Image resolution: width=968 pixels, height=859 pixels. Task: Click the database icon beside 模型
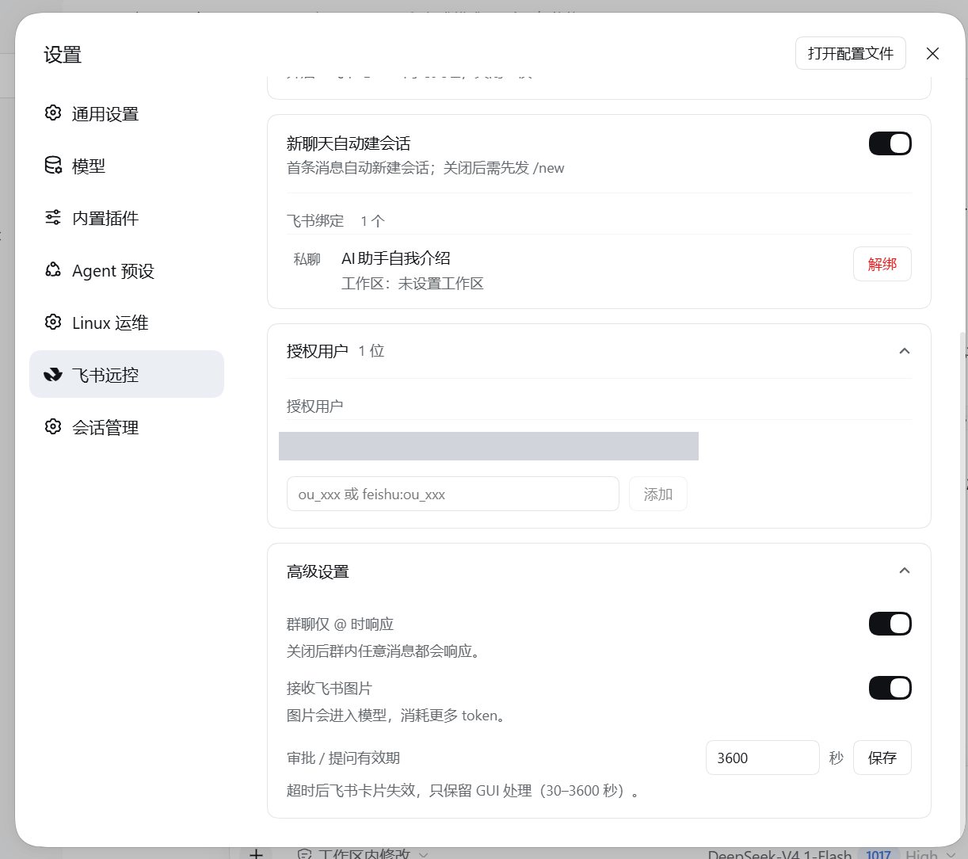(x=53, y=166)
